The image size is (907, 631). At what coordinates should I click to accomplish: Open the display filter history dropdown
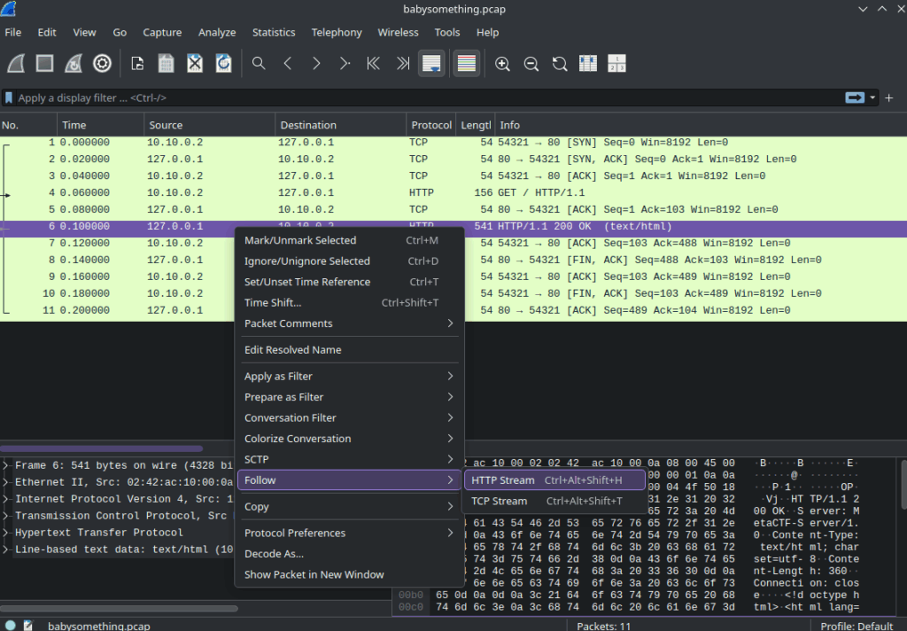[x=872, y=97]
